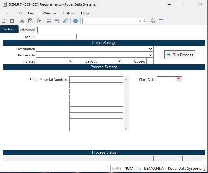
Task: Open help with the question mark icon
Action: [75, 21]
